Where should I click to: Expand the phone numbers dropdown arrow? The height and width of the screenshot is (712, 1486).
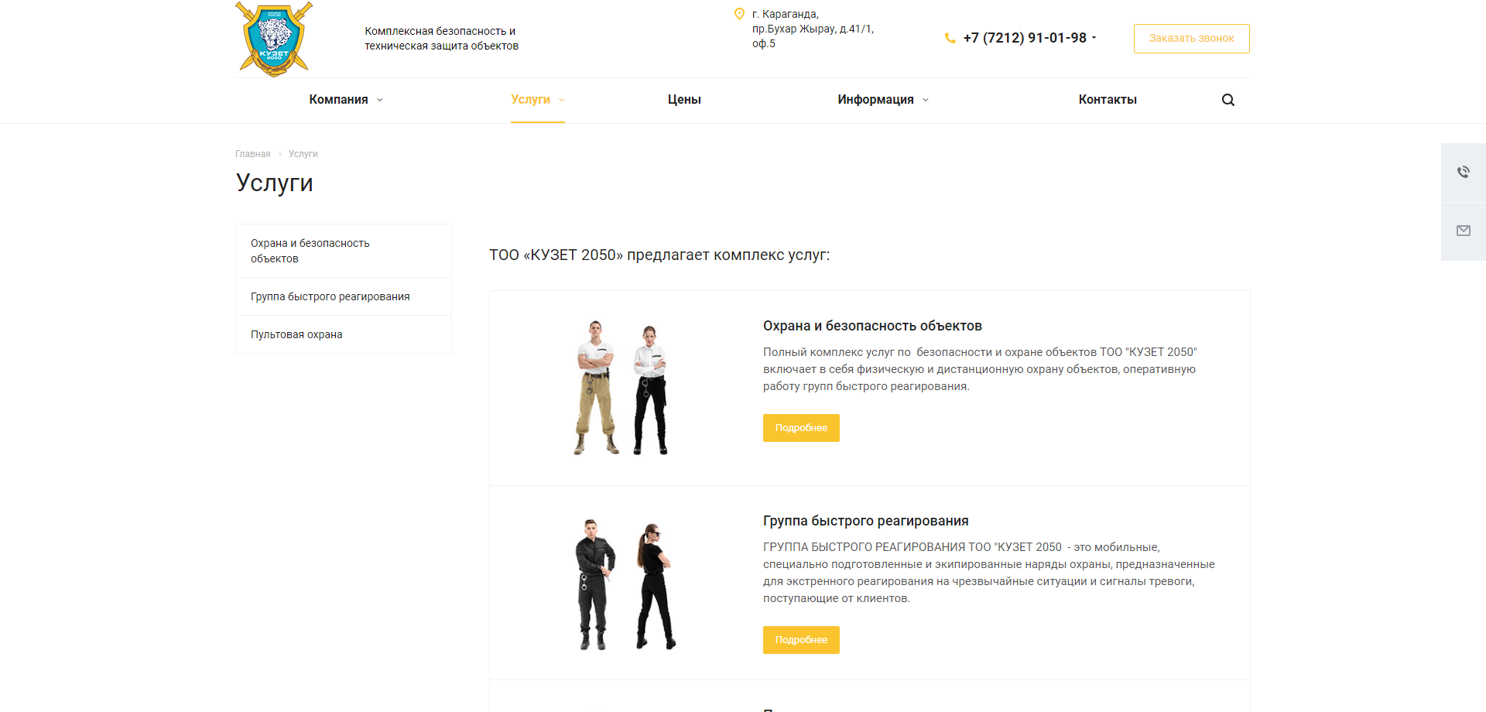(1094, 37)
